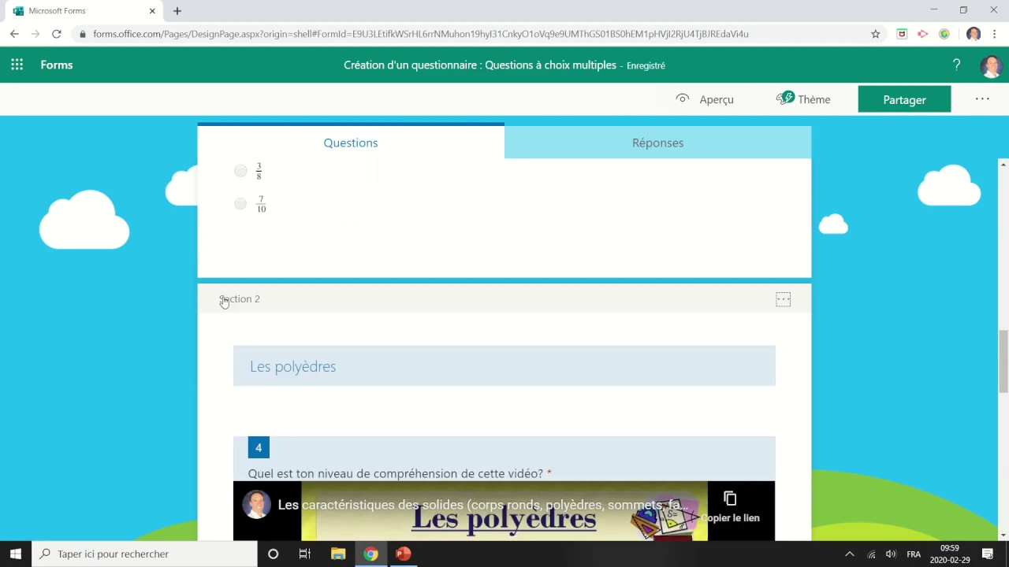Screen dimensions: 1009x567
Task: Click the Les polyèdres section title
Action: (293, 366)
